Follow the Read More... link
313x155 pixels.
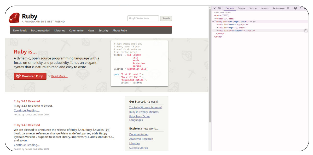59,76
